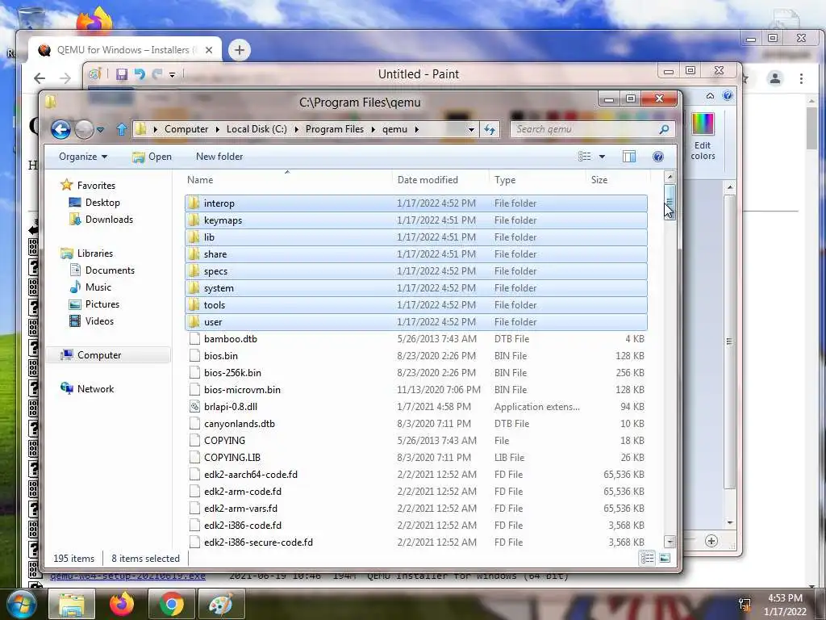Create a New folder from the toolbar

click(x=219, y=157)
